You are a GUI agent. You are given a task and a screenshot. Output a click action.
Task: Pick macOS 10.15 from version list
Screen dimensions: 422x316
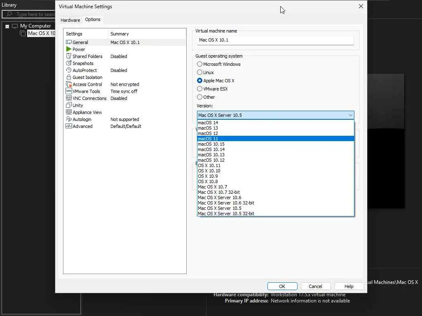point(276,144)
